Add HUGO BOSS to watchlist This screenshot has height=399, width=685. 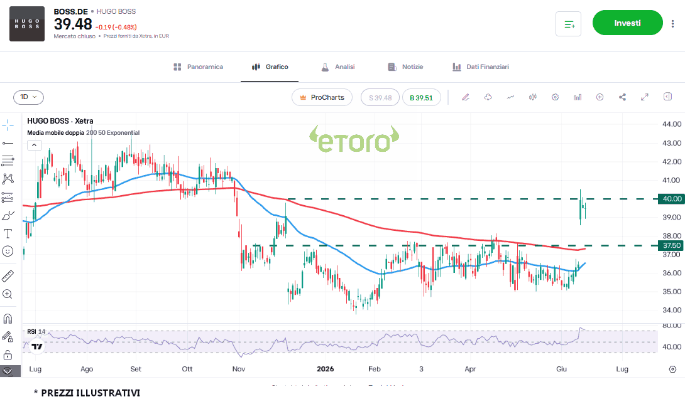(568, 24)
